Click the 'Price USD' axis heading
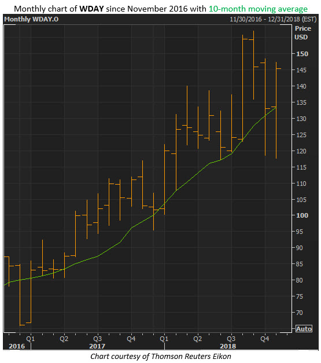The height and width of the screenshot is (363, 321). pos(302,33)
